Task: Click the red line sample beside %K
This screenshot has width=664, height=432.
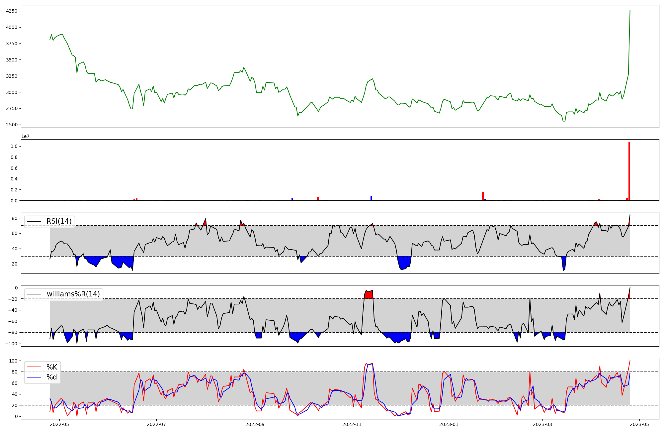Action: (34, 367)
